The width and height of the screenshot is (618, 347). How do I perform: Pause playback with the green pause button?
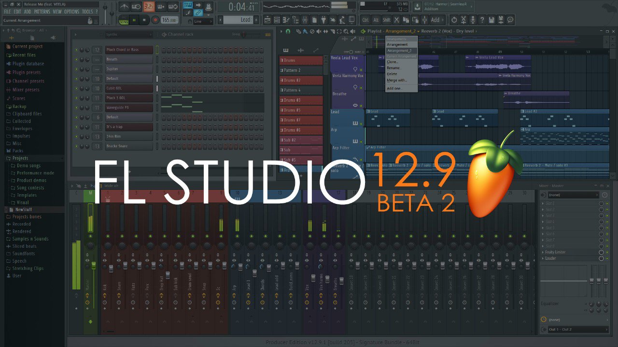click(x=134, y=20)
